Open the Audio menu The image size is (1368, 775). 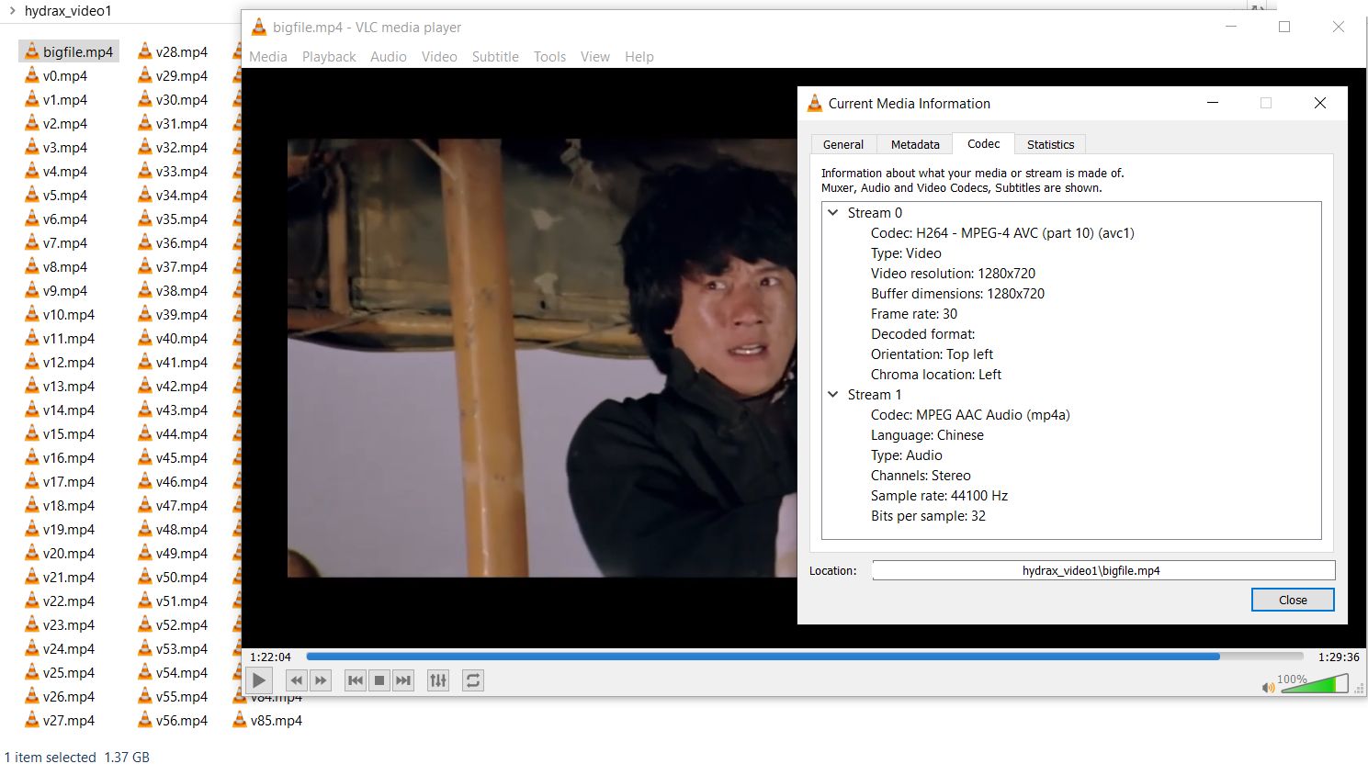[x=389, y=57]
